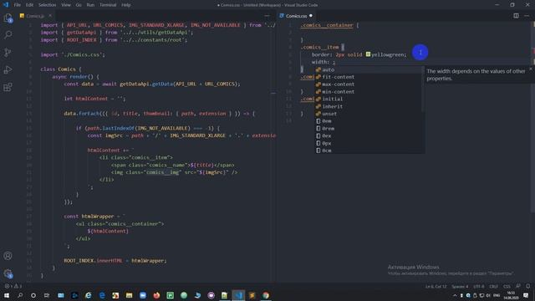Select 'fit-content' suggestion

click(x=369, y=77)
